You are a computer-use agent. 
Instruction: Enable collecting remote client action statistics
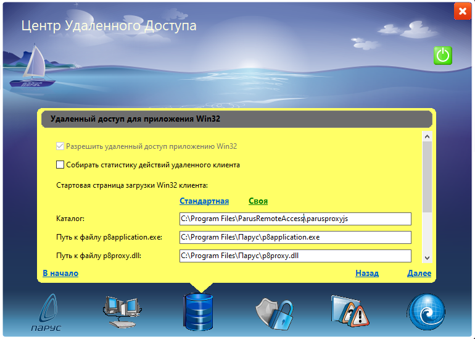click(60, 165)
